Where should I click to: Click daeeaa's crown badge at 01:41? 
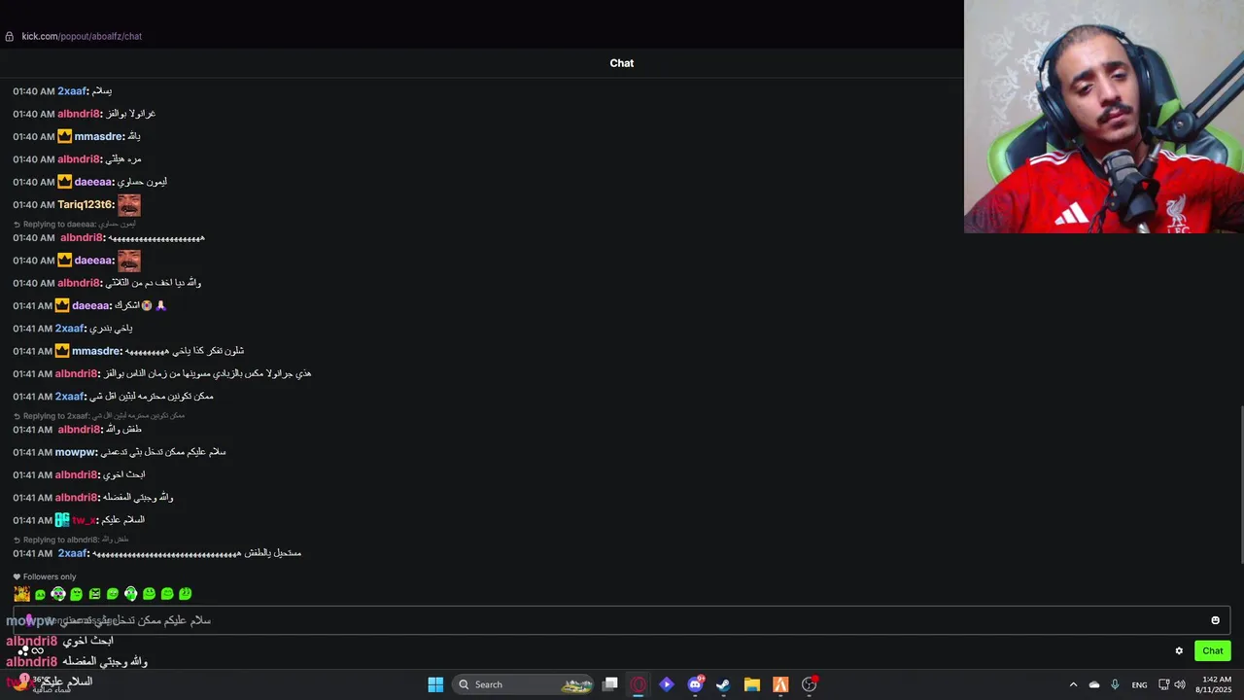tap(62, 305)
